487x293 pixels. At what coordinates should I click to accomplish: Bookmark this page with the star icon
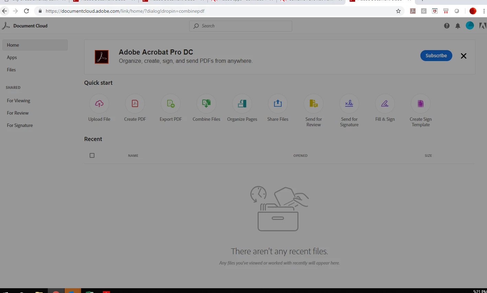pos(398,11)
